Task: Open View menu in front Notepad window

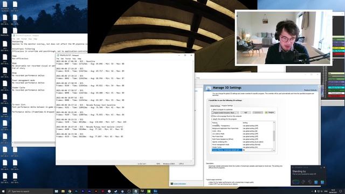Action: 74,59
